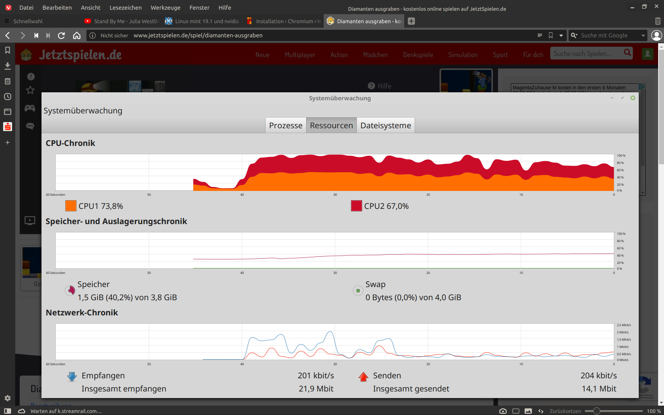Open search engine selector magnifier dropdown
The image size is (664, 415).
click(x=574, y=35)
